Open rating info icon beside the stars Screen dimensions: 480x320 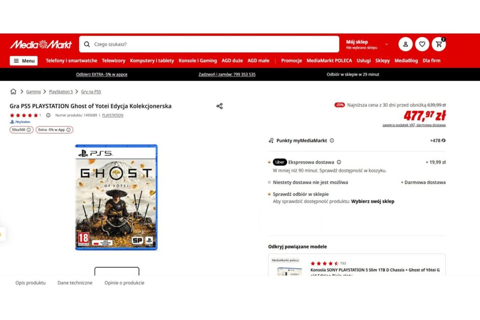(x=48, y=115)
